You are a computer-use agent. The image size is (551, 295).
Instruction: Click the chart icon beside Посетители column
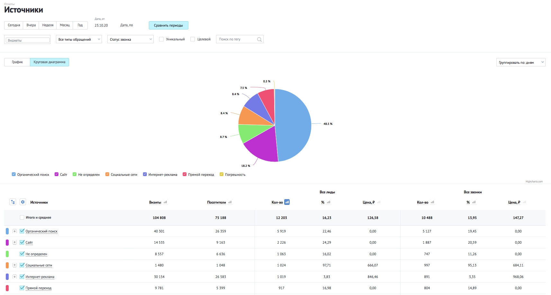pyautogui.click(x=230, y=202)
